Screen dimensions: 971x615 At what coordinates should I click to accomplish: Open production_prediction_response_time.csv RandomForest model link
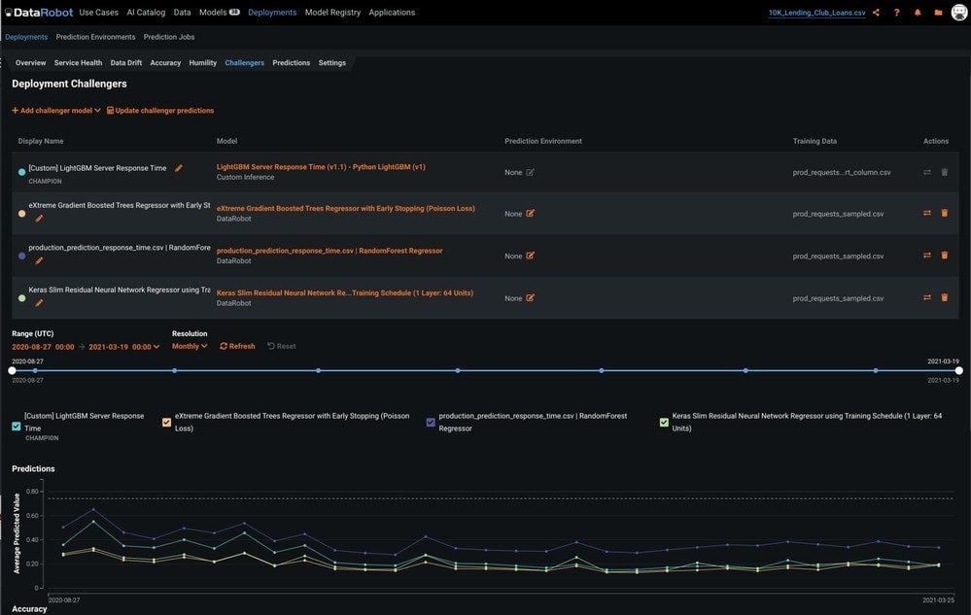point(329,251)
